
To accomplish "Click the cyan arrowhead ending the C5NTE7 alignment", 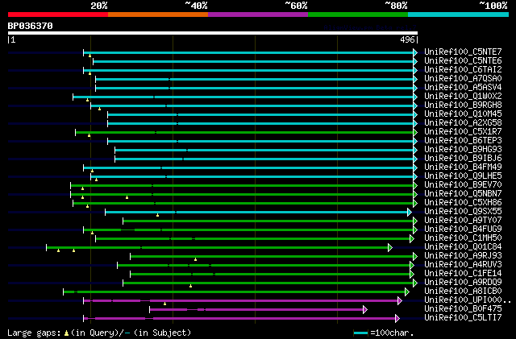I will pyautogui.click(x=415, y=52).
